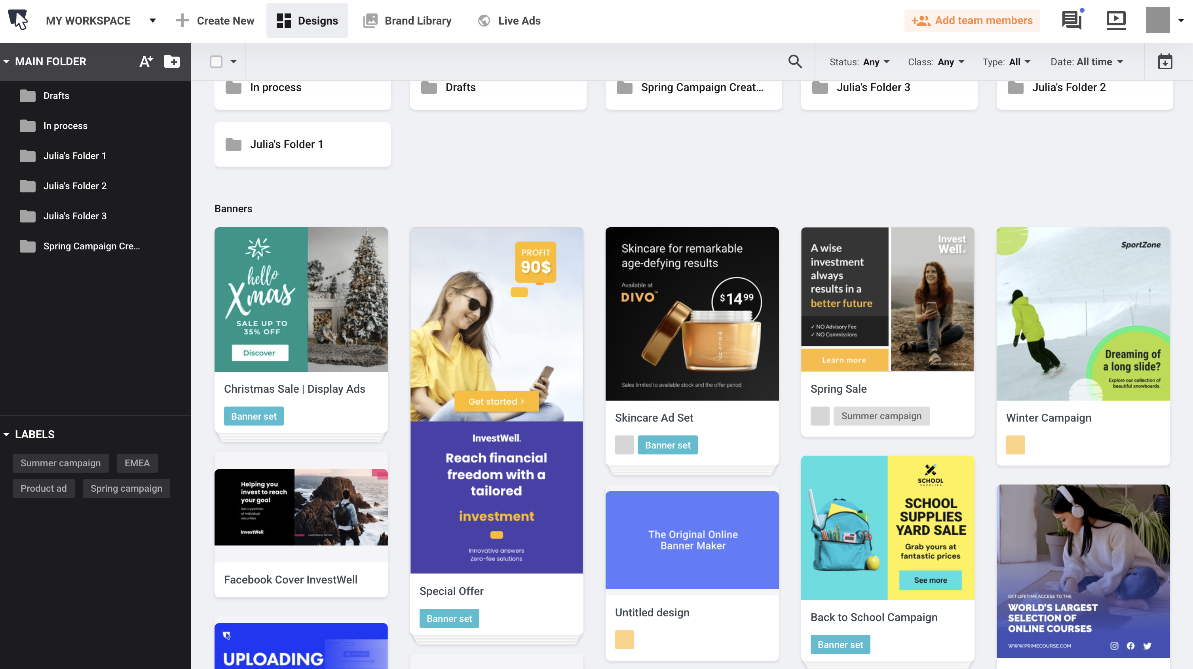Viewport: 1193px width, 669px height.
Task: Open the video tutorials play icon
Action: (1116, 20)
